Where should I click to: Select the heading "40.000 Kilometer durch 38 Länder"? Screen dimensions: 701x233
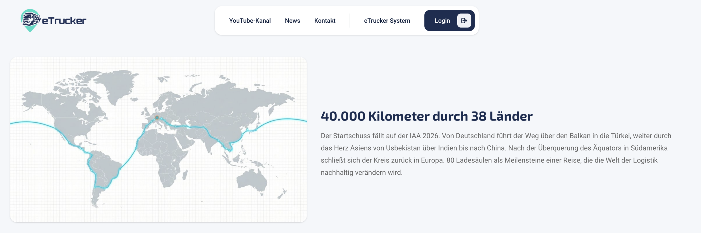tap(427, 116)
